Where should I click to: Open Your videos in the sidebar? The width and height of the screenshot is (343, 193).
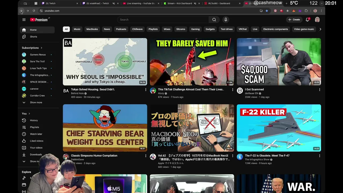37,148
